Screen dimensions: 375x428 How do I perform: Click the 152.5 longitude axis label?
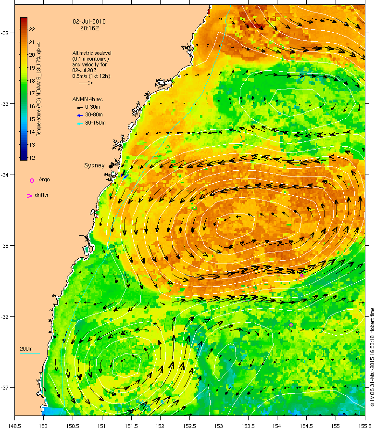189,426
